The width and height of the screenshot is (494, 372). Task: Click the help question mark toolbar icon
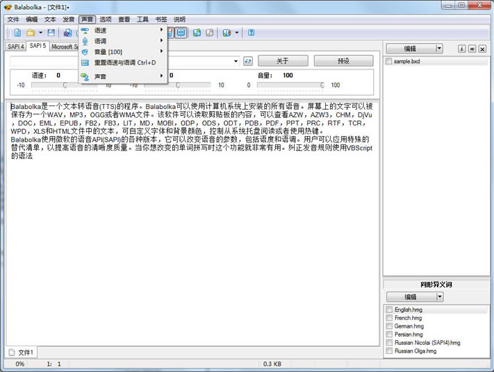point(252,33)
